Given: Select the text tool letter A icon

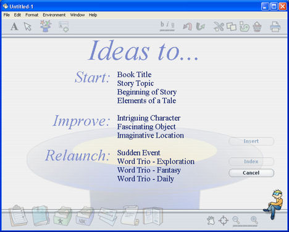Looking at the screenshot, I should (x=14, y=27).
